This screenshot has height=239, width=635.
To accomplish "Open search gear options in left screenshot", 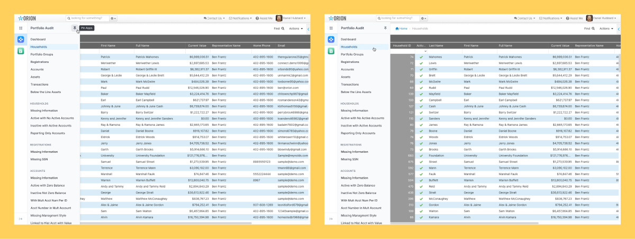I will [113, 18].
